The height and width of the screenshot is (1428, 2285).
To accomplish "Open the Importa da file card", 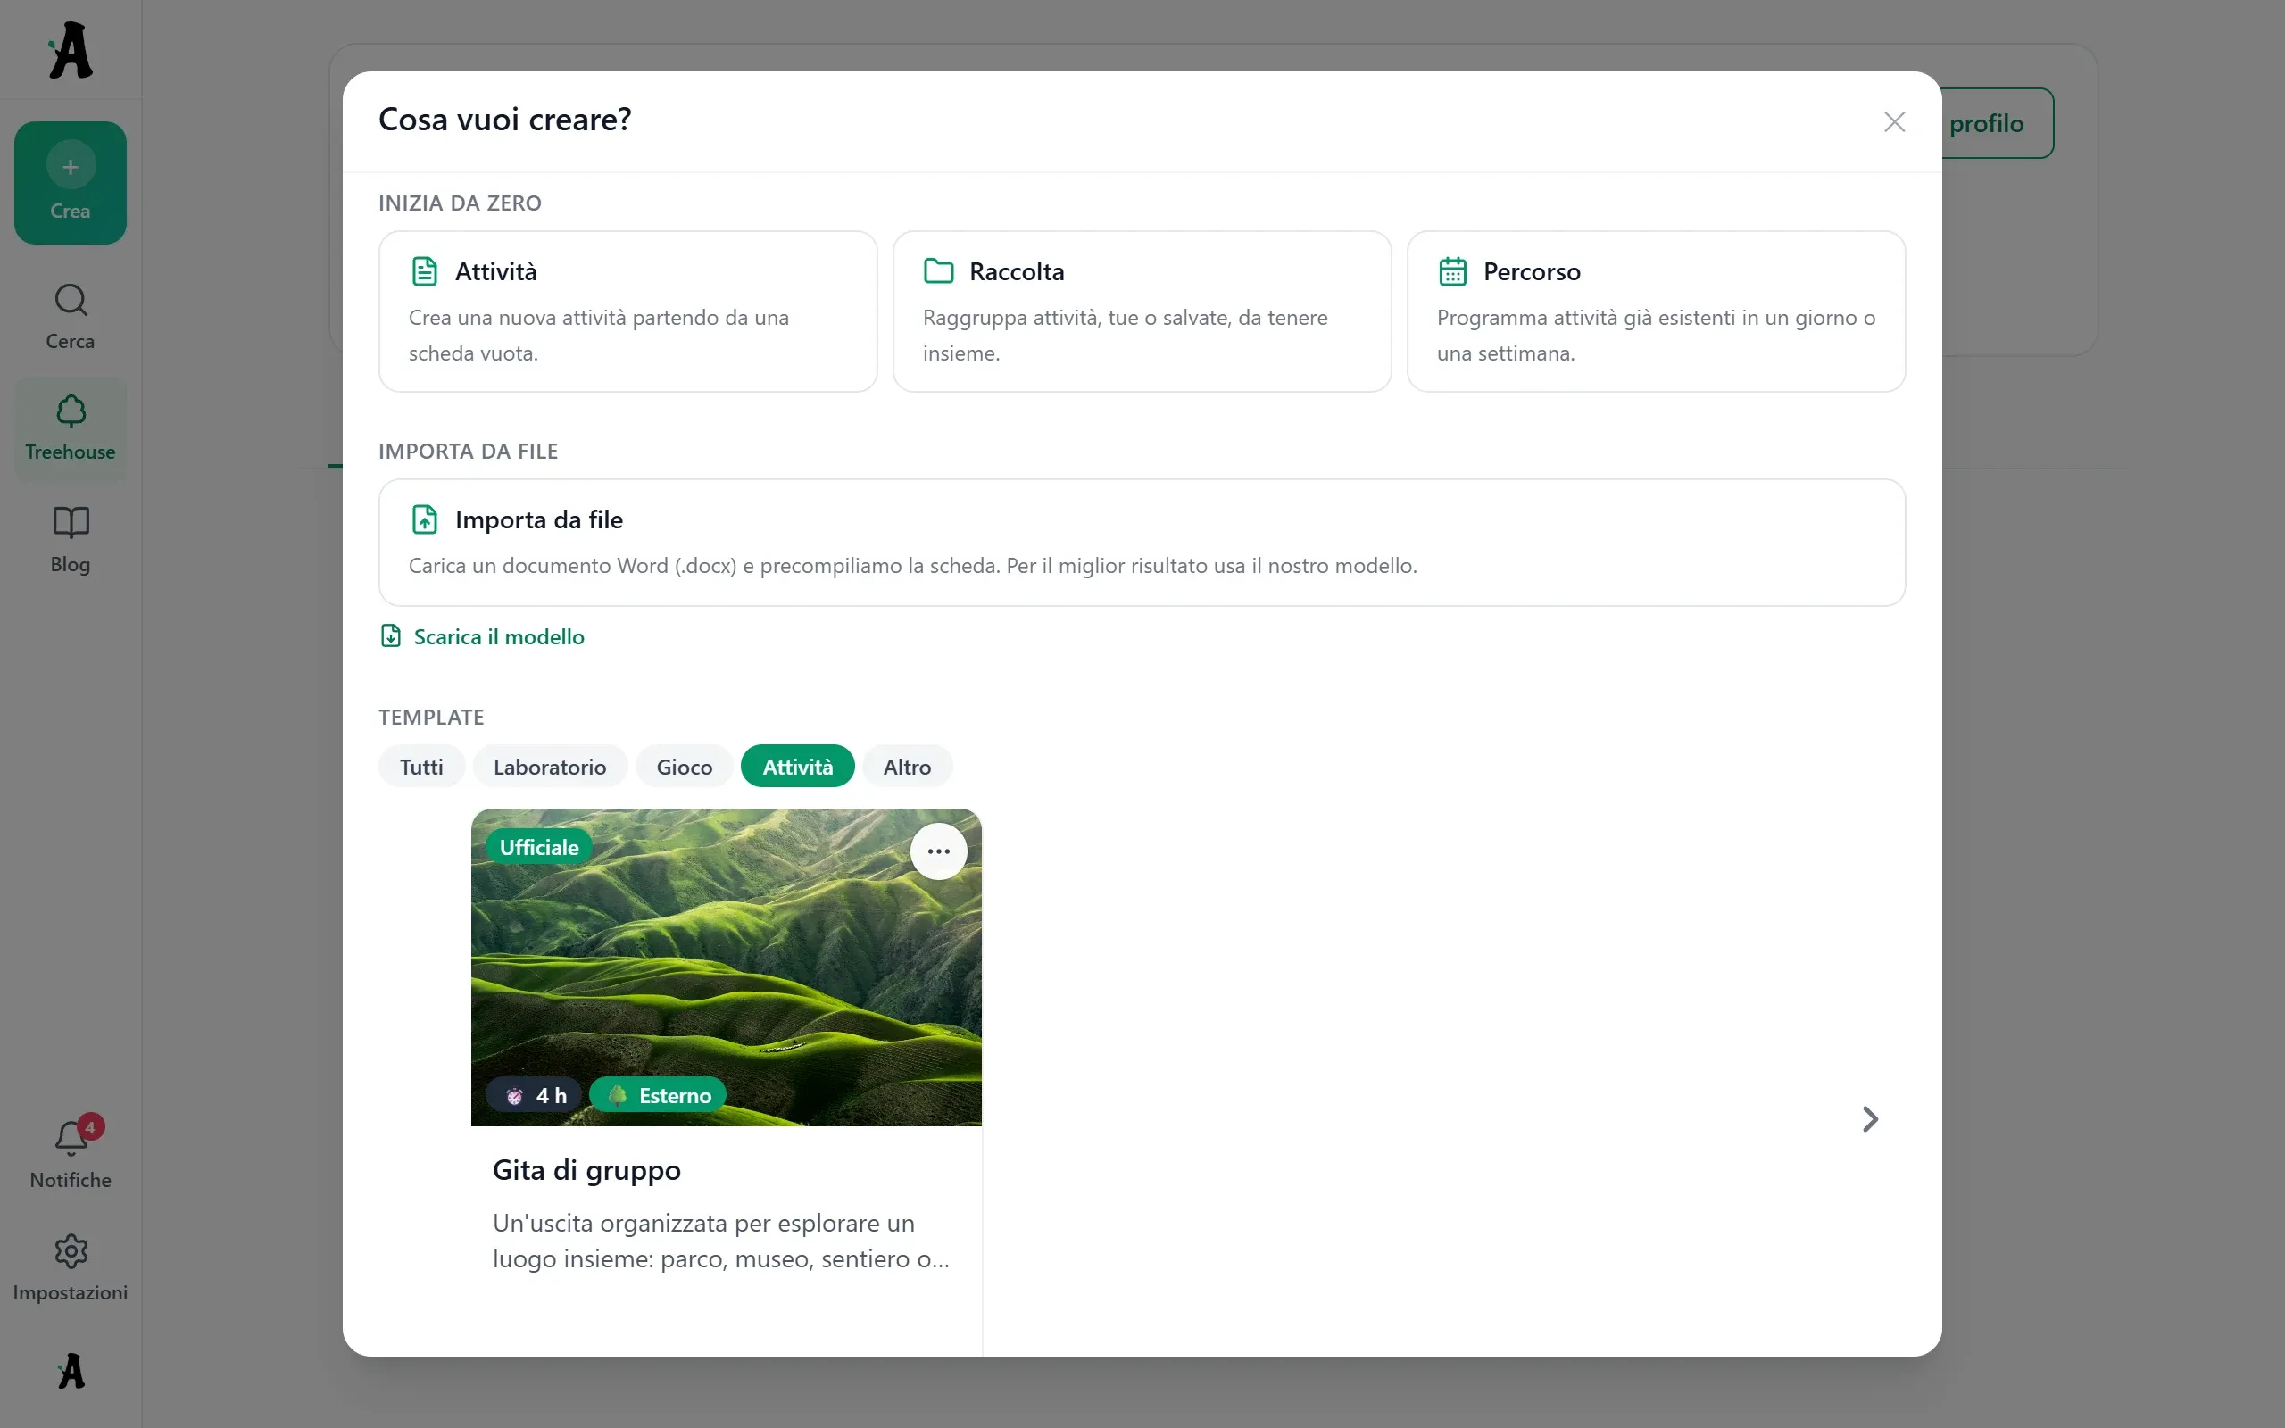I will point(1142,542).
